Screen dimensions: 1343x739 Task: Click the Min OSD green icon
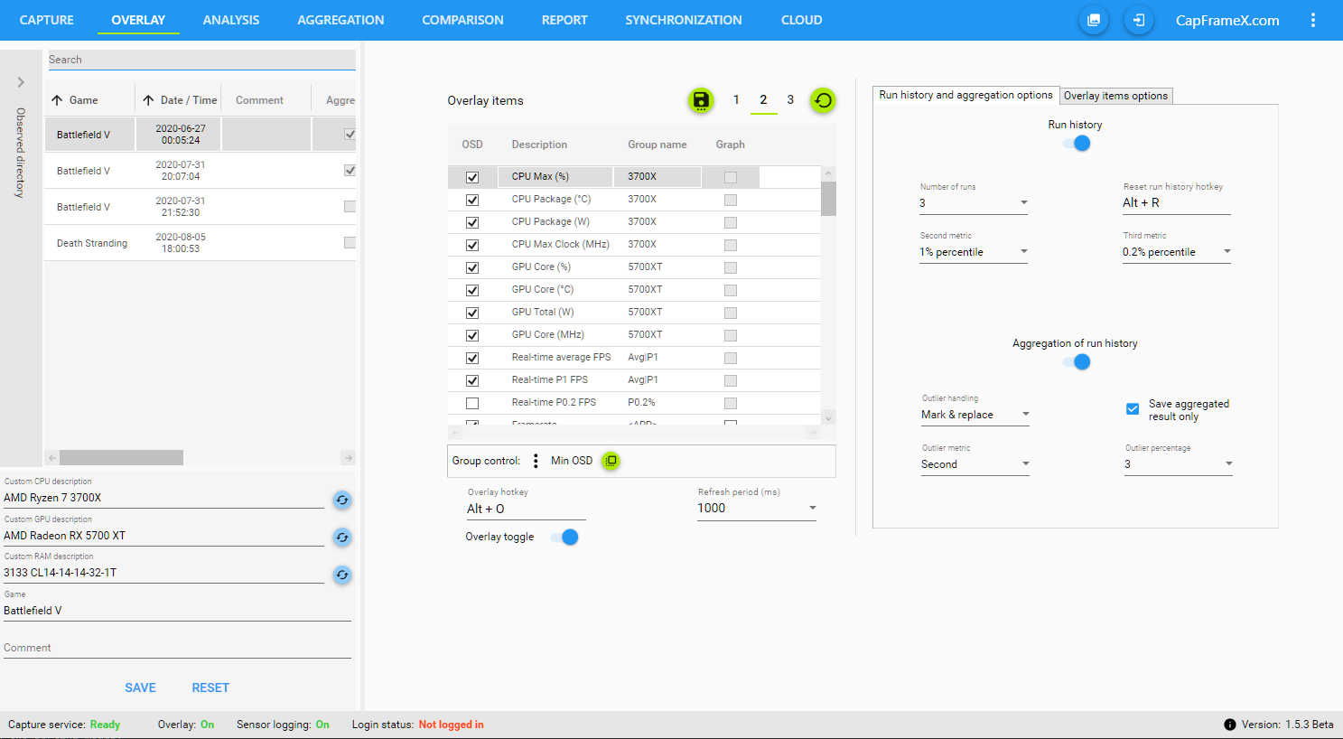(x=611, y=461)
